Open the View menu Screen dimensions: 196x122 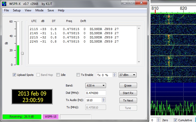[28, 10]
